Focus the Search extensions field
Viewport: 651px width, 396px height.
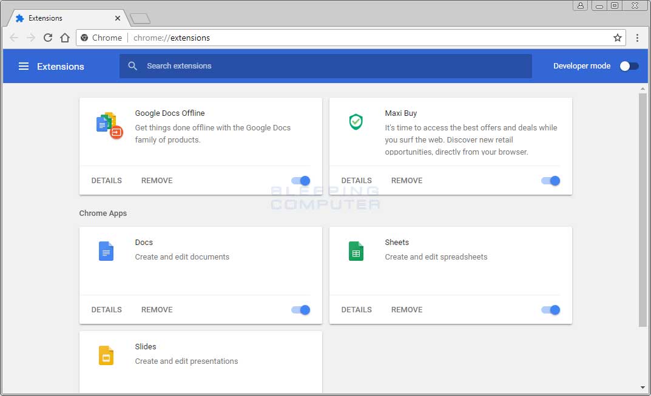(325, 66)
